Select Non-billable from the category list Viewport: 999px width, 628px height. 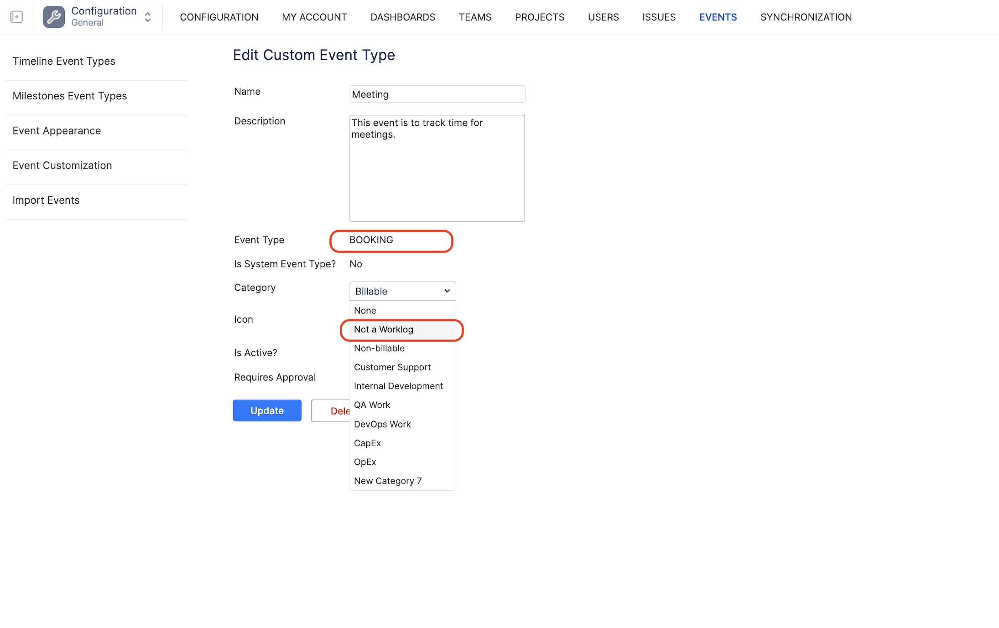[379, 348]
